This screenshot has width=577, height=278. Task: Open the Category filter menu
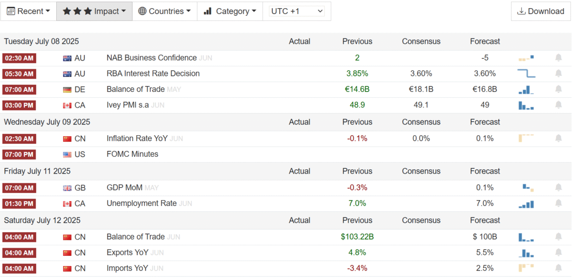pos(229,11)
